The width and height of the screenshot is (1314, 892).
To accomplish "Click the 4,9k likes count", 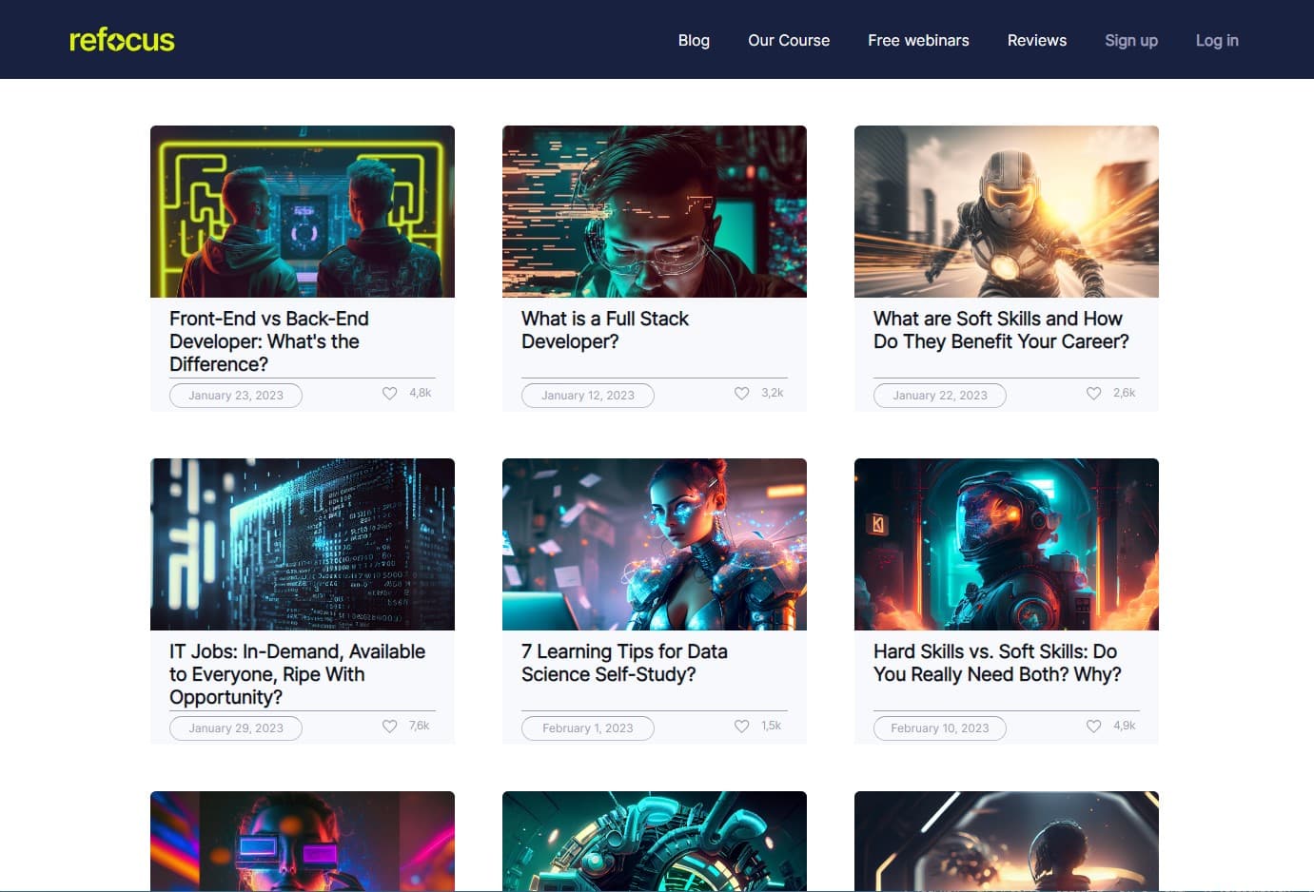I will (1125, 726).
